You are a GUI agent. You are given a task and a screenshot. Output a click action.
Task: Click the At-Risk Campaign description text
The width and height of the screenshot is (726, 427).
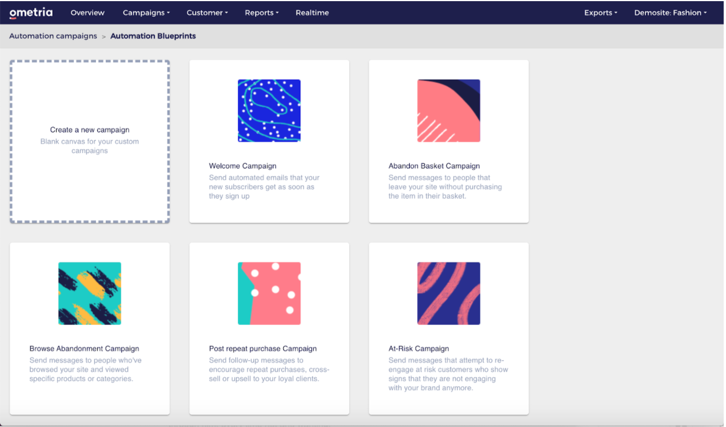coord(448,374)
